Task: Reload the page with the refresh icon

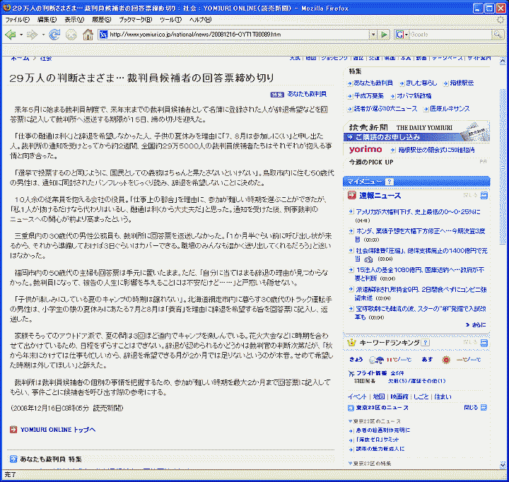Action: (x=54, y=34)
